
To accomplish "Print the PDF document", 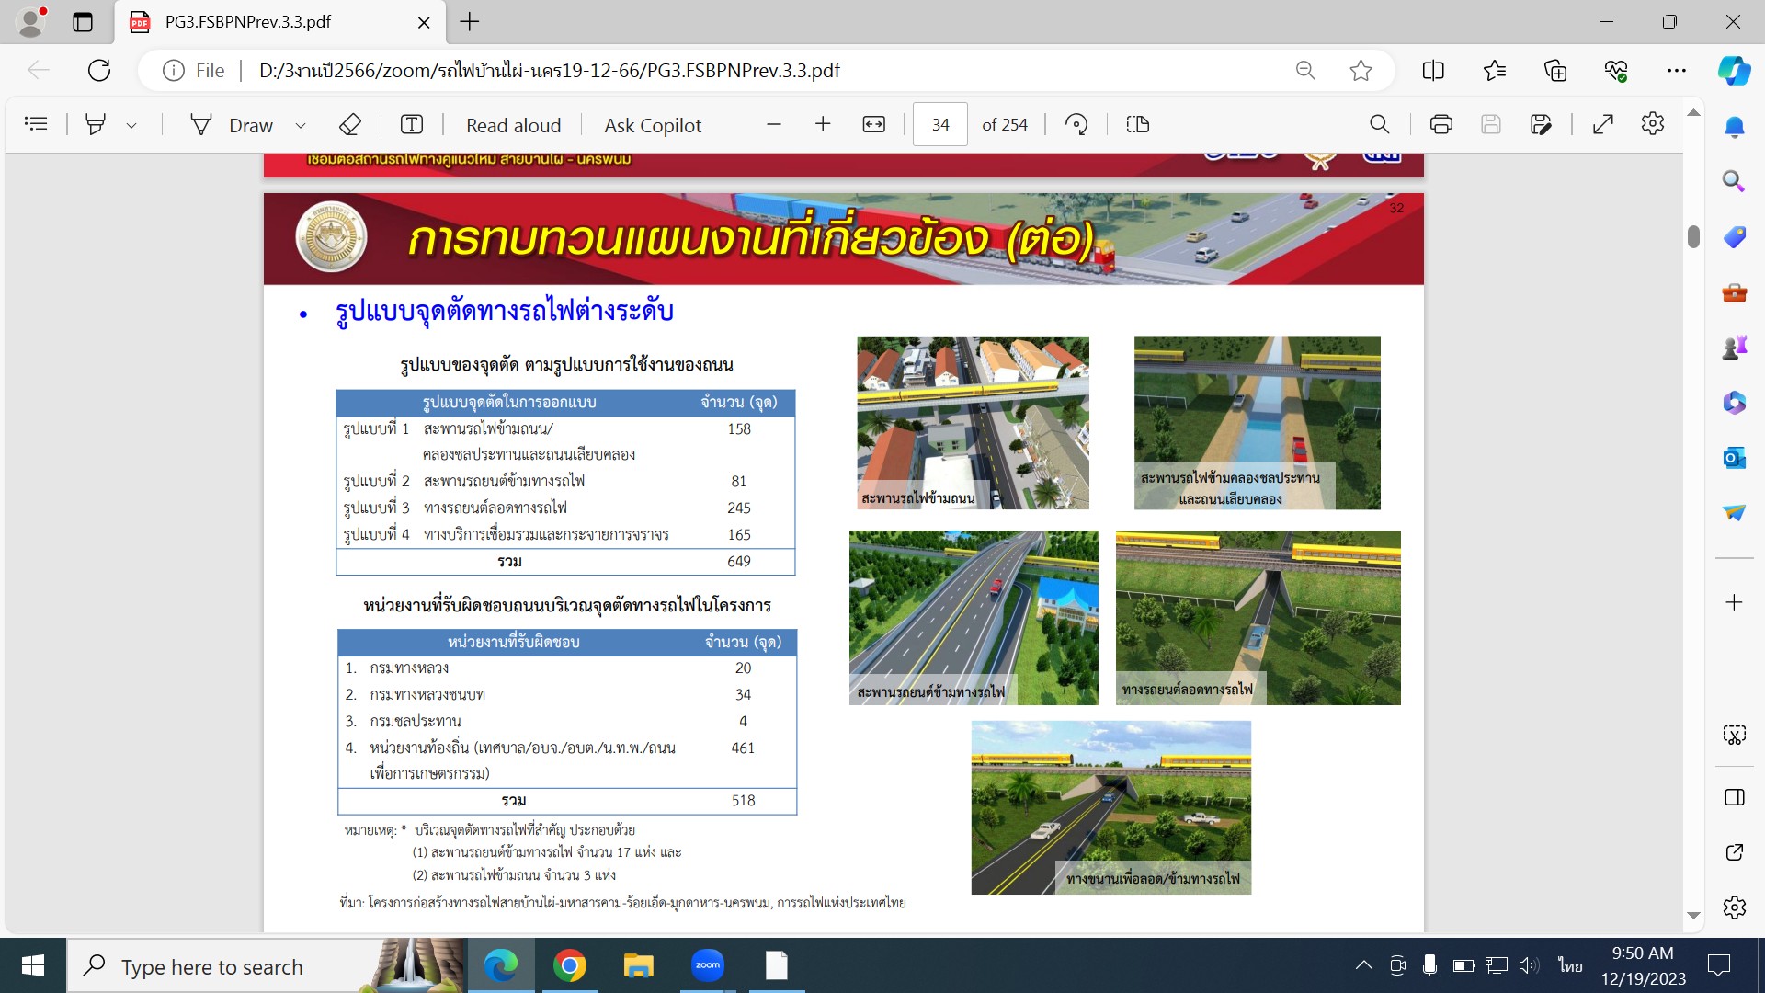I will (x=1440, y=124).
